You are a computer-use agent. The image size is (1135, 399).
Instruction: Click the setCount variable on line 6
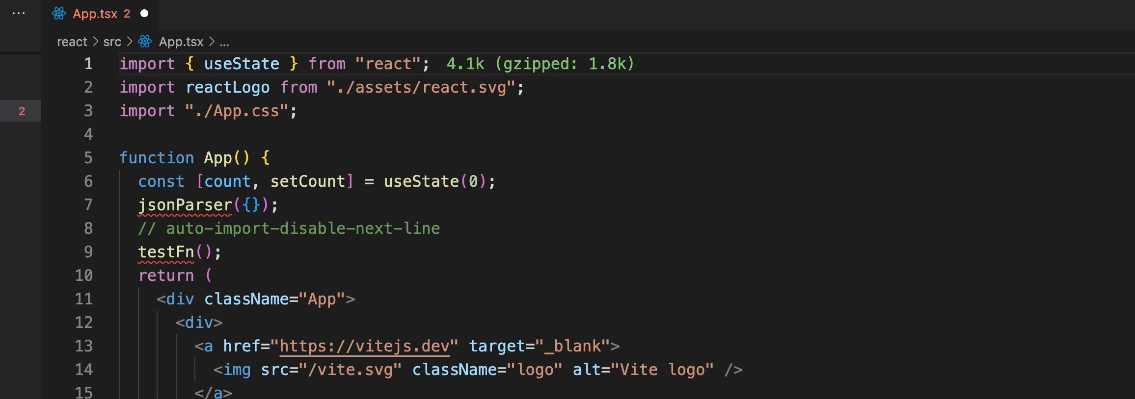(x=308, y=182)
